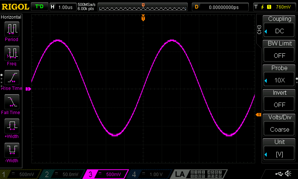Select active channel 3 500mV tab
The image size is (298, 179).
pos(106,174)
